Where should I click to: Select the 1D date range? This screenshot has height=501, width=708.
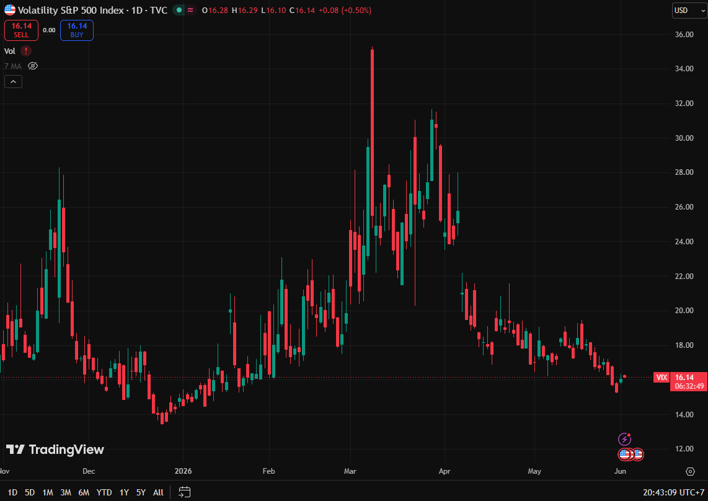click(12, 492)
